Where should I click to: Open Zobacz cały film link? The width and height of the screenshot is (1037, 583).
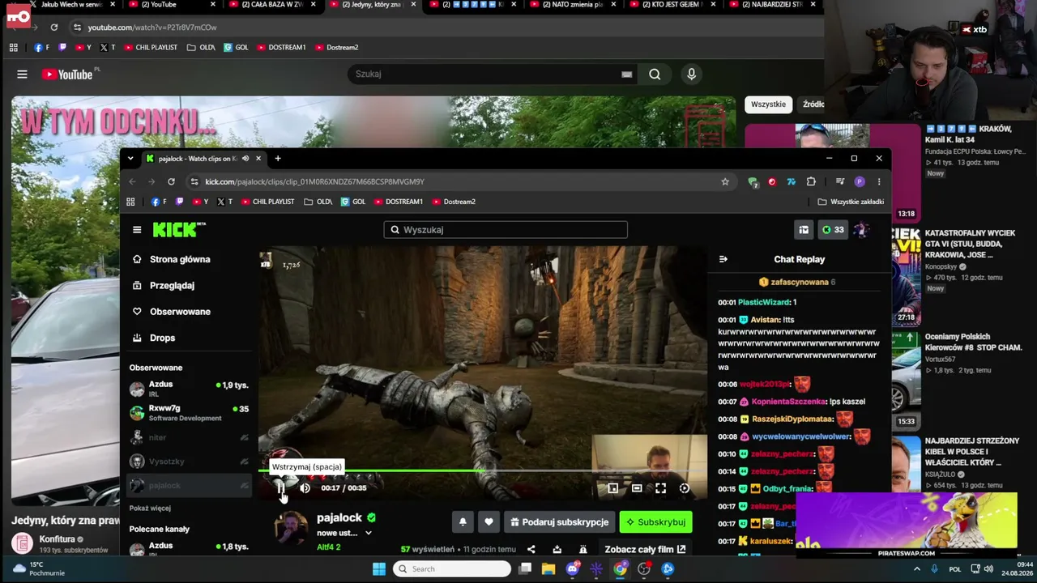pos(645,549)
